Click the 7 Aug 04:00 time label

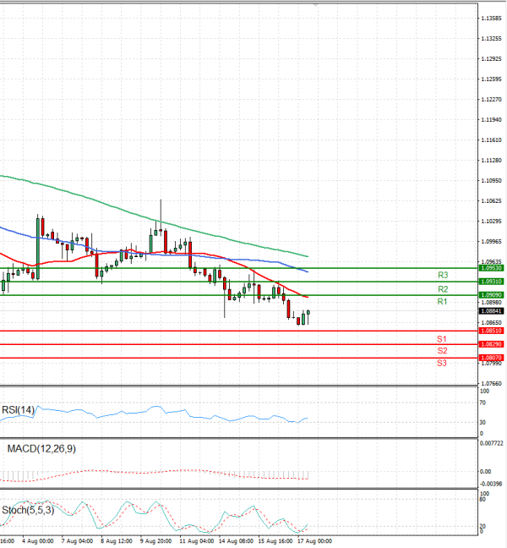pos(77,541)
